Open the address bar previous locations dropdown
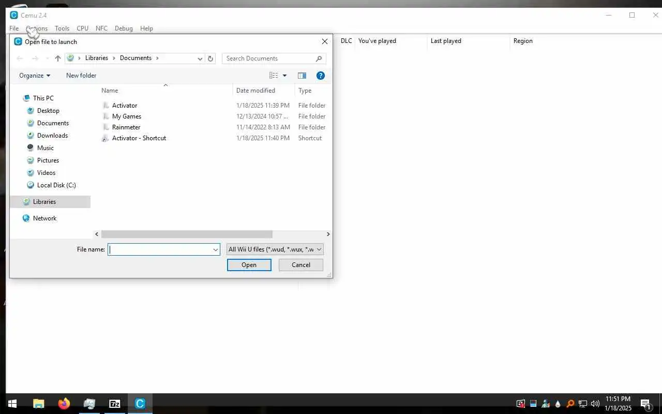 [200, 58]
